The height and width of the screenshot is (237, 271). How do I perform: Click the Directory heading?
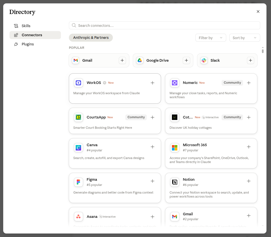point(22,12)
